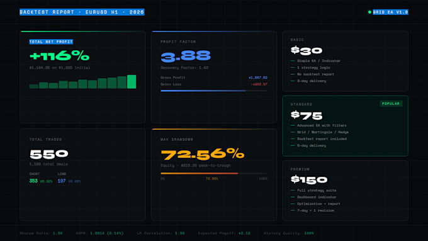The image size is (428, 241).
Task: Click the 'Sharpe Ratio' footer stat
Action: (41, 233)
